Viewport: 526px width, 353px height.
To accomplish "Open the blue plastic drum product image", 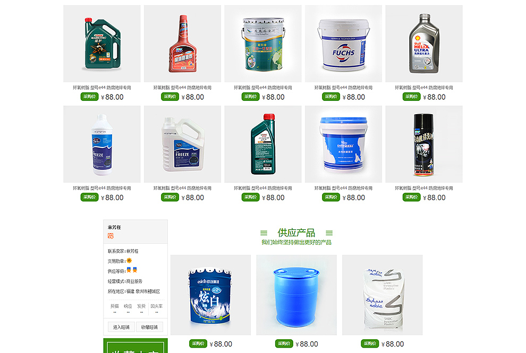I will click(296, 295).
